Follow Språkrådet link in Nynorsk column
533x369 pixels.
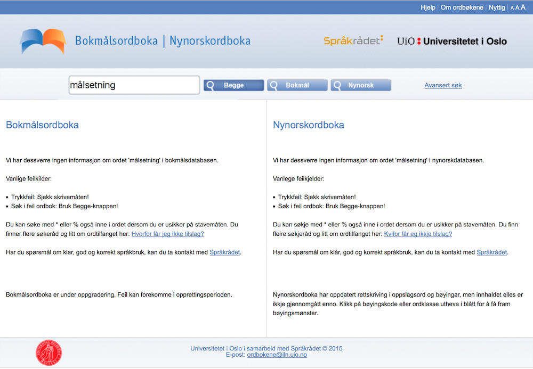click(491, 252)
